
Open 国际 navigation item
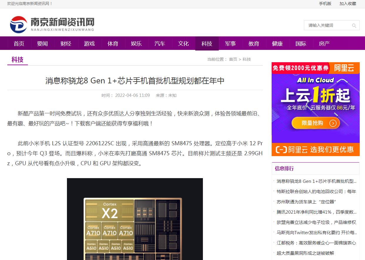point(301,43)
